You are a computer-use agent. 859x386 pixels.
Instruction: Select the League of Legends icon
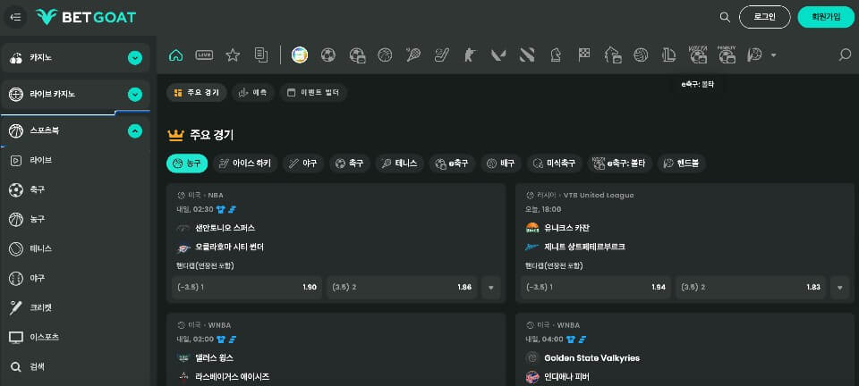point(669,55)
